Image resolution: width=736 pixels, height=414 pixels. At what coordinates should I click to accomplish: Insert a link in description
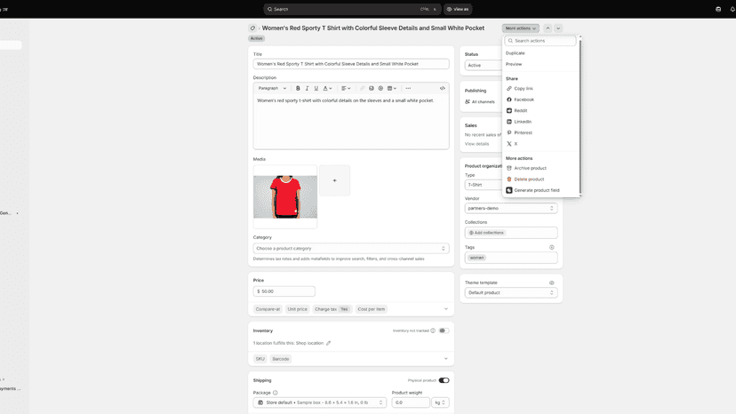(362, 88)
